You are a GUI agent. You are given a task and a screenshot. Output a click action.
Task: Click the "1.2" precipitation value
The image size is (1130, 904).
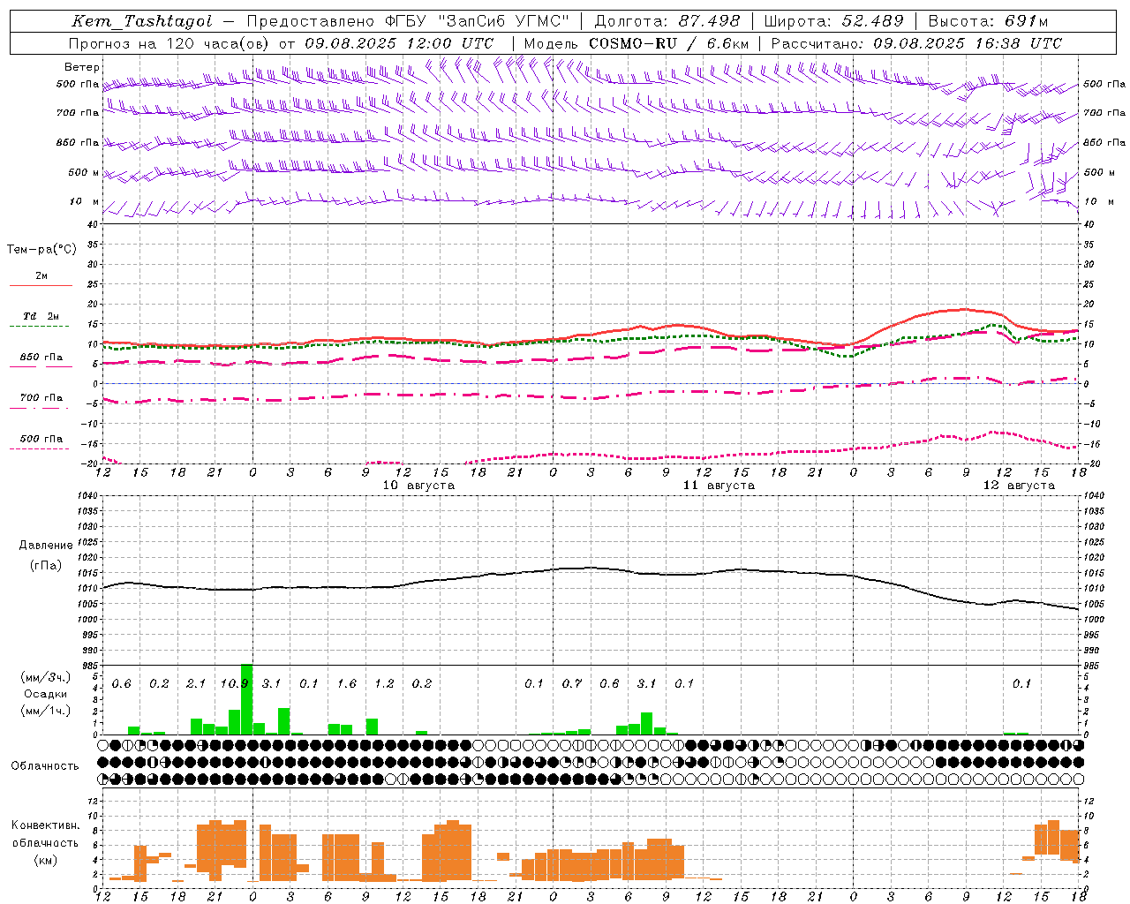[384, 684]
